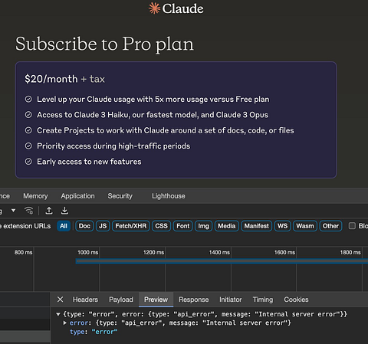Select the Headers tab
The image size is (368, 344).
pyautogui.click(x=85, y=300)
